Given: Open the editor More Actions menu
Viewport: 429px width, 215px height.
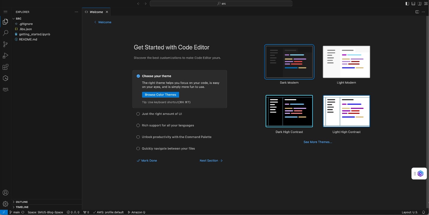Looking at the screenshot, I should point(423,12).
